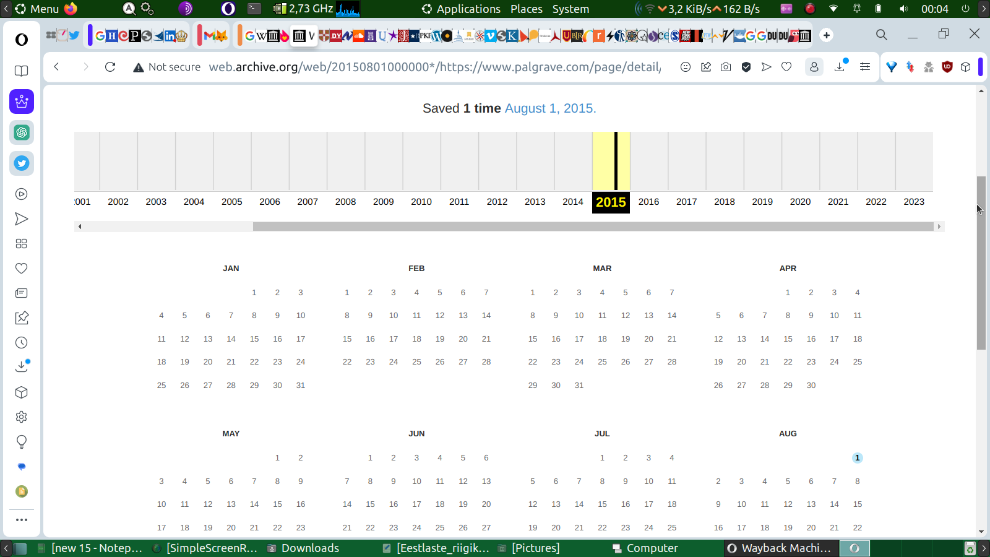The width and height of the screenshot is (990, 557).
Task: Click the uBlock Origin extension icon
Action: point(947,67)
